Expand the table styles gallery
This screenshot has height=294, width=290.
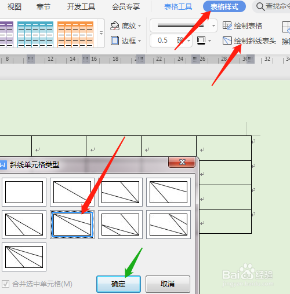(101, 33)
